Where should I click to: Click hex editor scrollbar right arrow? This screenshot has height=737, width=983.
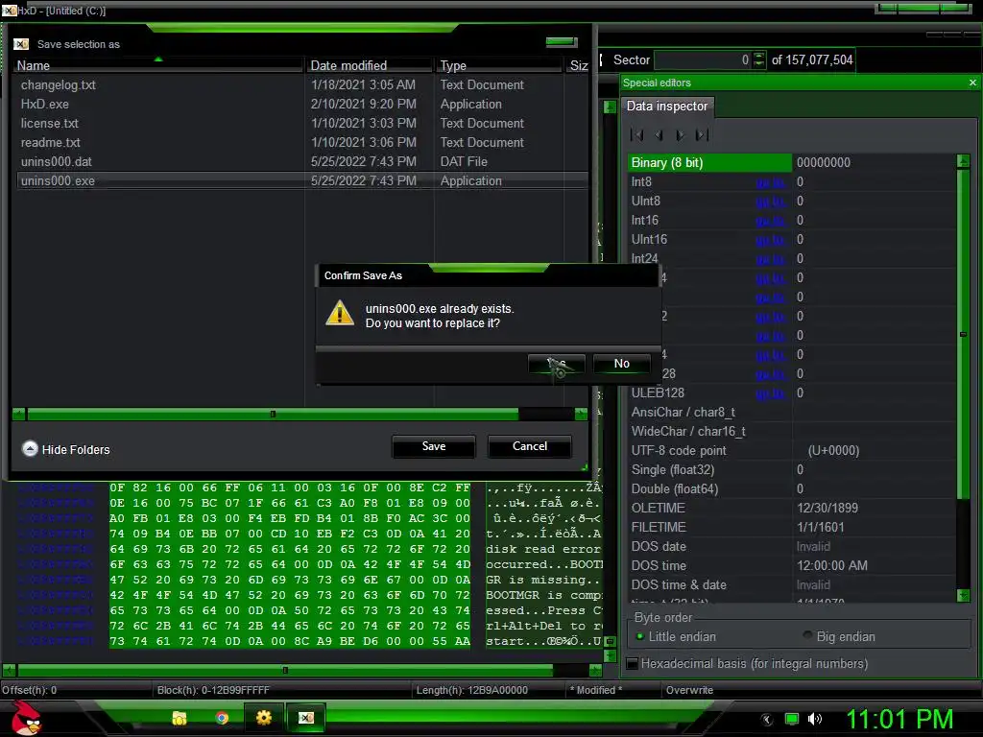(596, 670)
